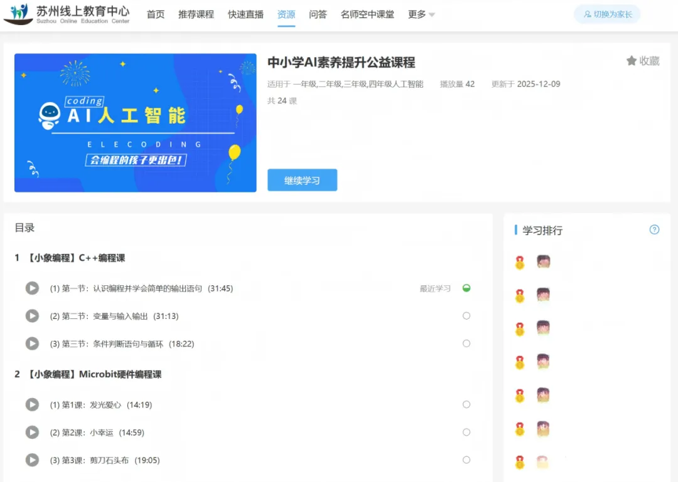Click course title 中小学AI素养提升公益课程
Viewport: 678px width, 482px height.
tap(341, 62)
